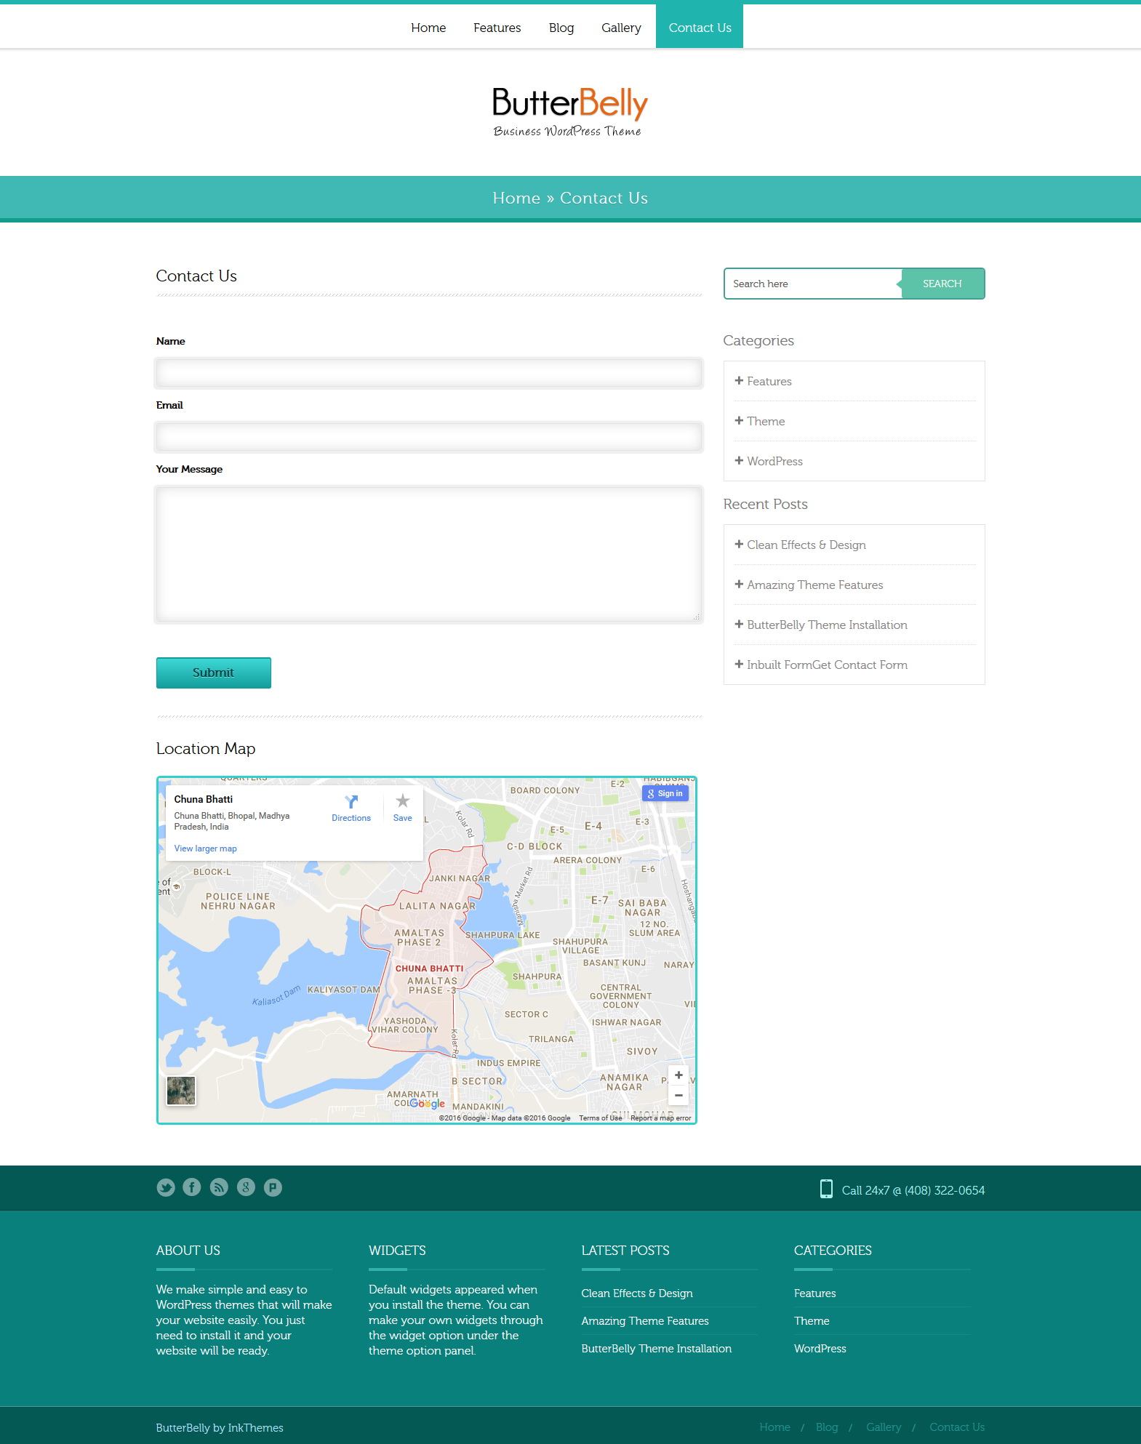1141x1444 pixels.
Task: Open footer latest post ButterBelly Theme Installation
Action: 657,1348
